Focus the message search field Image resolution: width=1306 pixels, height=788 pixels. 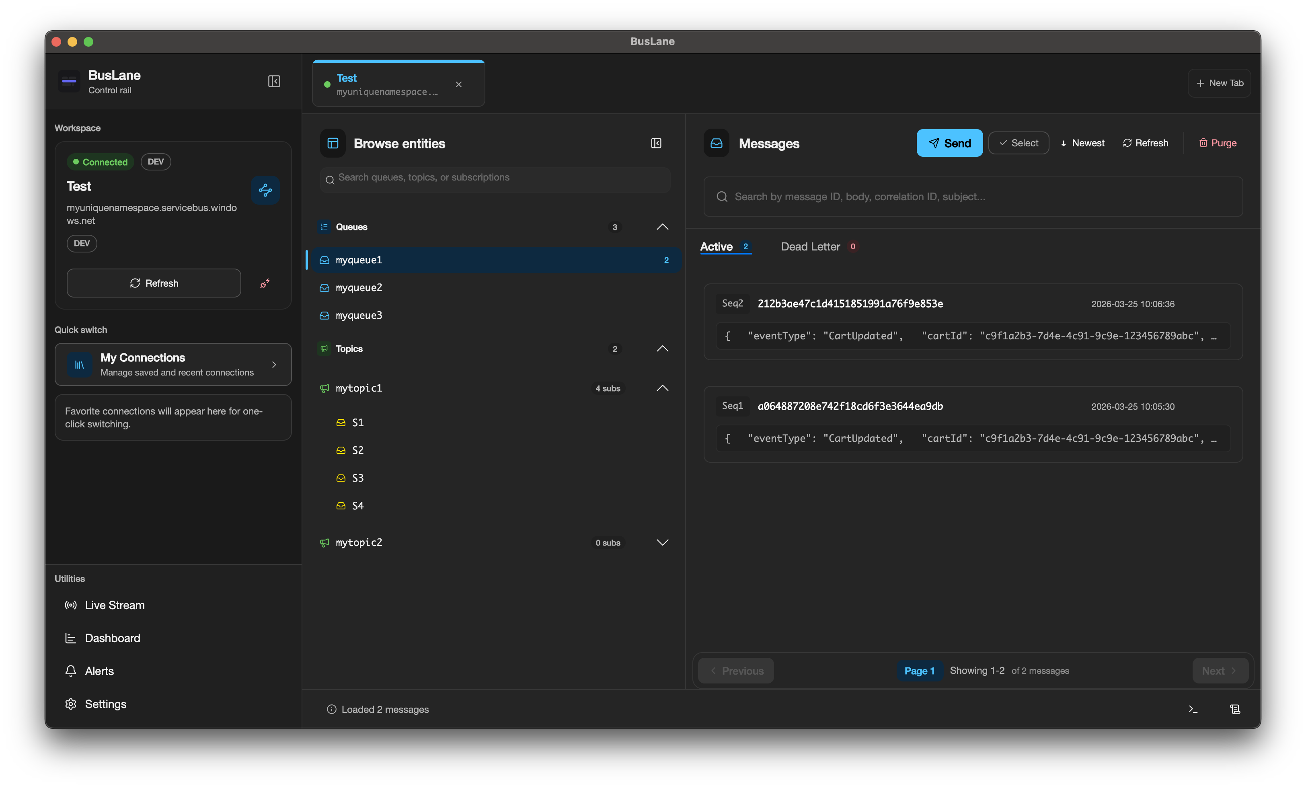pos(973,197)
